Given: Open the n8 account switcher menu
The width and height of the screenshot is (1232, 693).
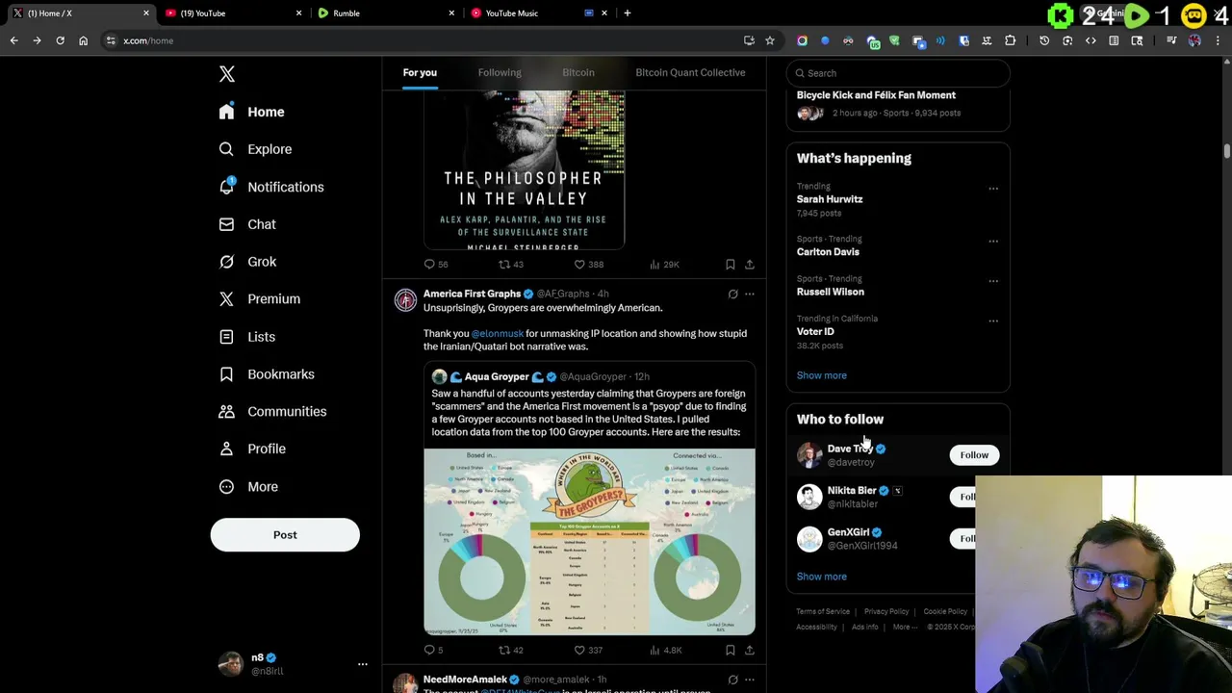Looking at the screenshot, I should (x=291, y=663).
